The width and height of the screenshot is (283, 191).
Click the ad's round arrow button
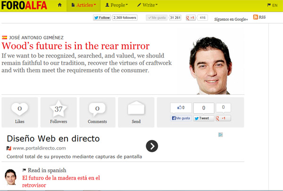coord(152,146)
